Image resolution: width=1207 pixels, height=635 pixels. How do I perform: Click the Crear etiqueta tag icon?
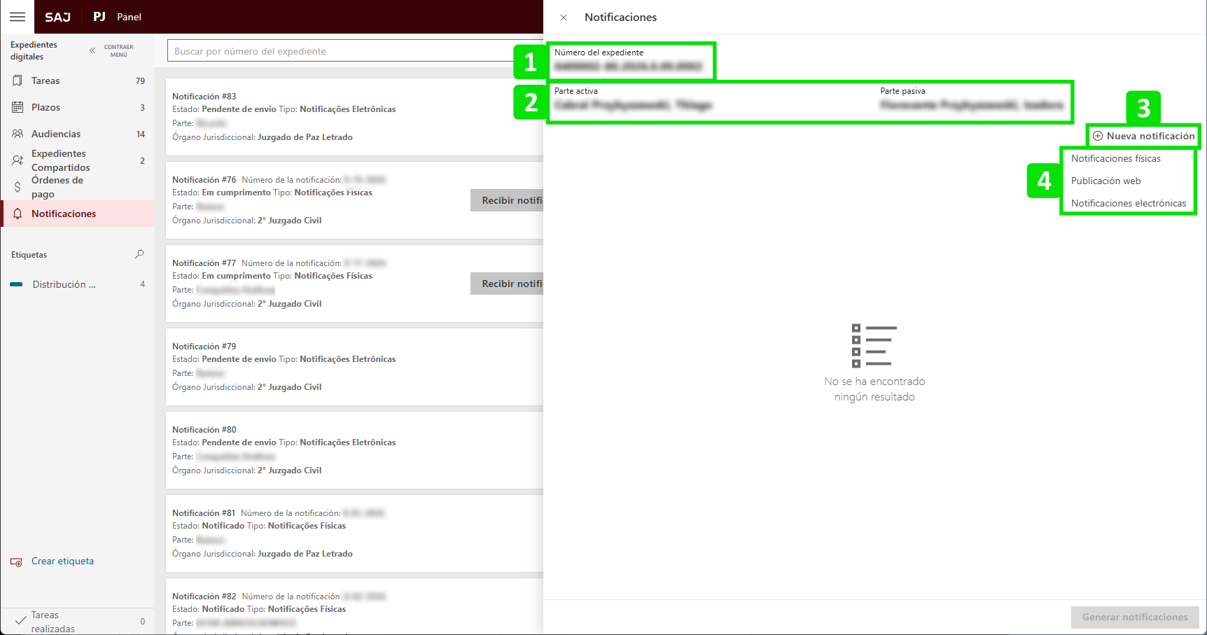pos(16,561)
